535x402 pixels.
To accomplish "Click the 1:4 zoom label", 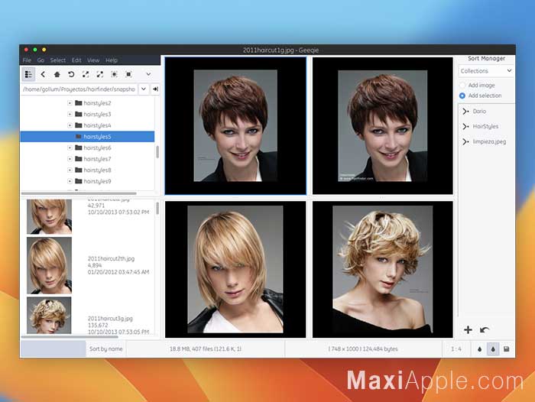I will point(456,349).
